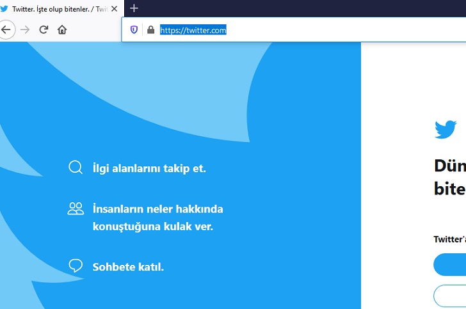Close the Twitter tab

click(114, 9)
